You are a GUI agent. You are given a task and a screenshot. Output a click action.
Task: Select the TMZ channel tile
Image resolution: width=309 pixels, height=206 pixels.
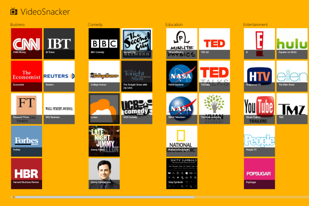click(292, 109)
